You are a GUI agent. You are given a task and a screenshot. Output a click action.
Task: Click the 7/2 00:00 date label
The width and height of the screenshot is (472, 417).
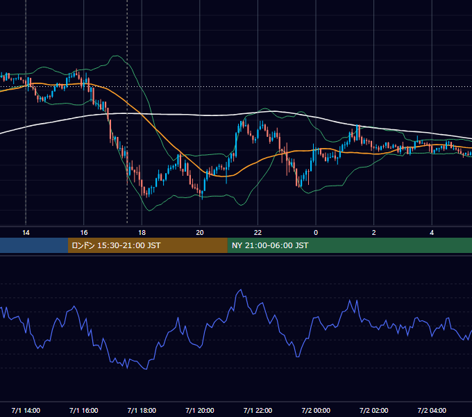tap(316, 410)
